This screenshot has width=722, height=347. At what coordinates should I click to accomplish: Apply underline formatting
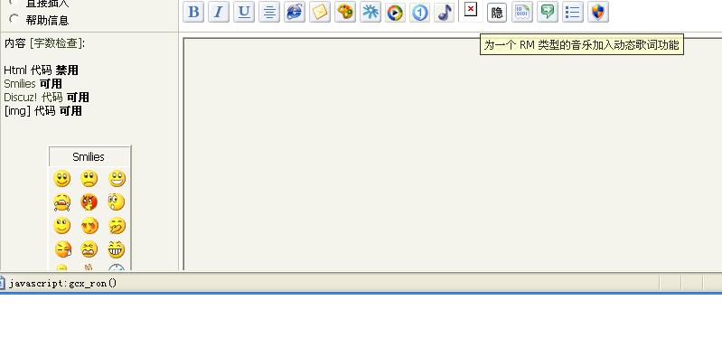point(244,12)
